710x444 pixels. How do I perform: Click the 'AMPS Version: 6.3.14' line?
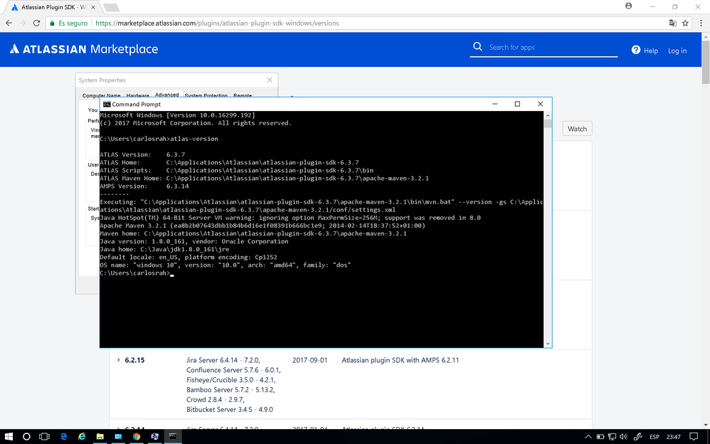(x=144, y=186)
